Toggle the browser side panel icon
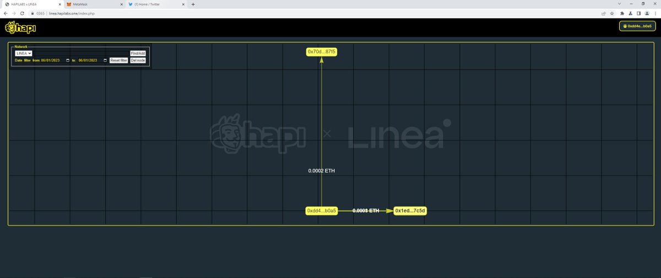The width and height of the screenshot is (661, 278). pyautogui.click(x=639, y=13)
